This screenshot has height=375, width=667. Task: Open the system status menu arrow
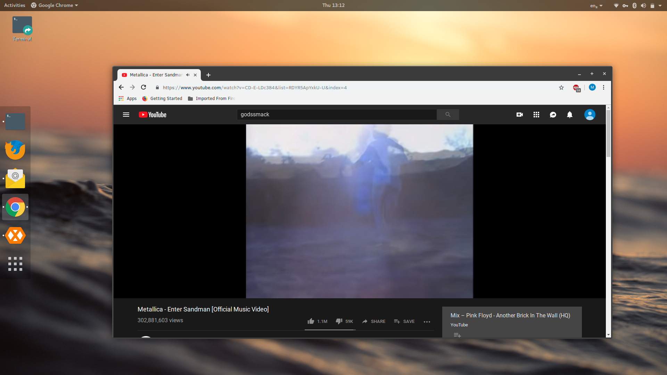click(660, 6)
